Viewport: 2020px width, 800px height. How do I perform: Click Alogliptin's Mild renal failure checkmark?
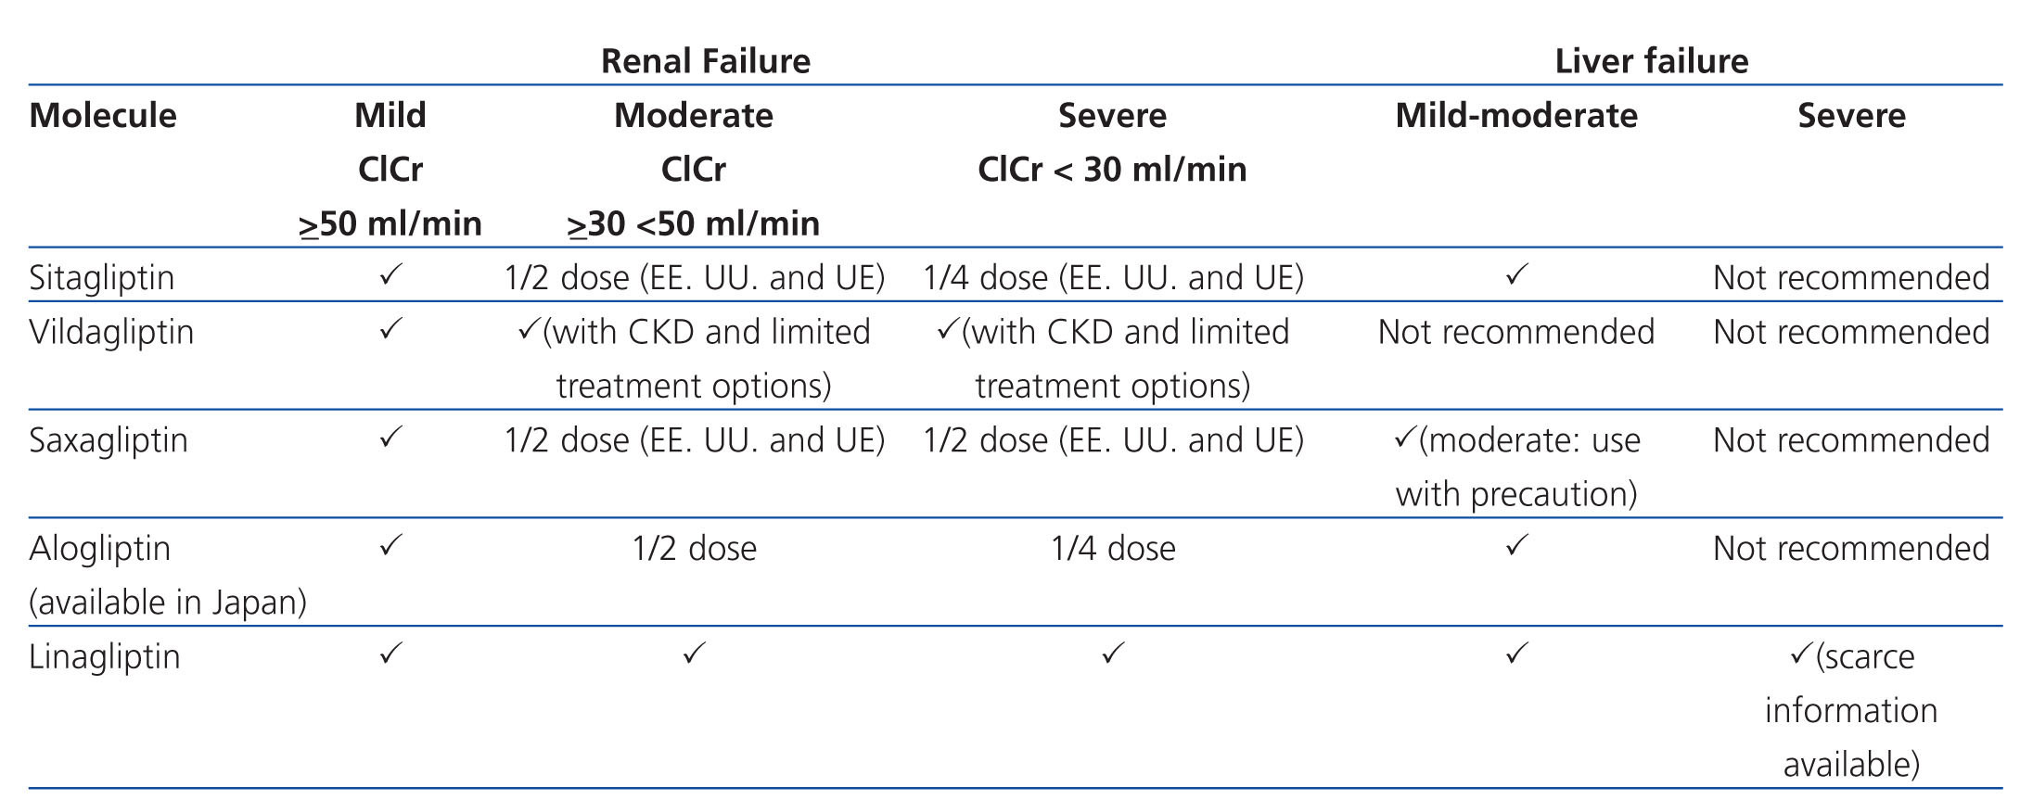point(390,546)
